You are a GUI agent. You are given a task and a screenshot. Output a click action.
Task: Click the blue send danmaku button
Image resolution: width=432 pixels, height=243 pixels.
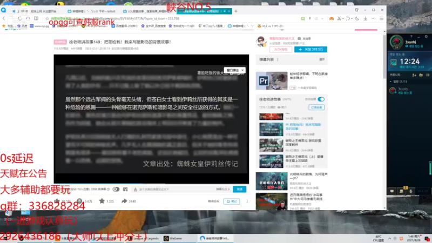239,190
